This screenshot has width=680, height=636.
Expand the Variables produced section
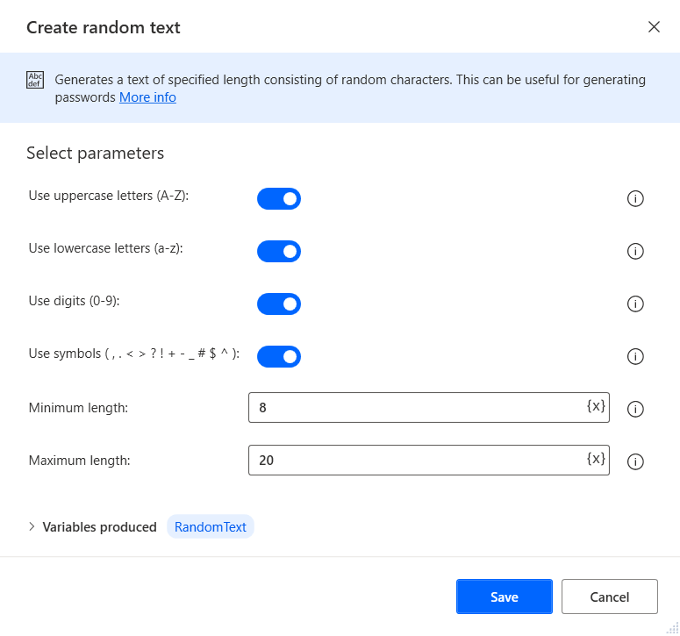click(x=32, y=526)
